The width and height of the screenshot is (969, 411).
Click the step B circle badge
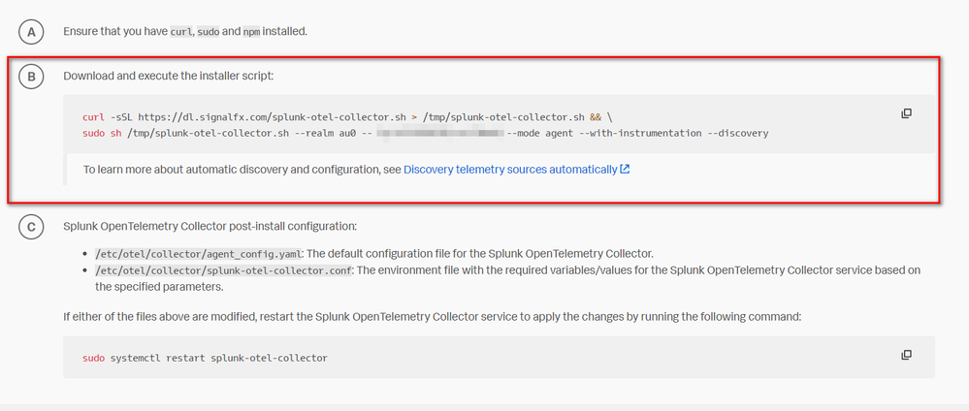click(x=31, y=77)
